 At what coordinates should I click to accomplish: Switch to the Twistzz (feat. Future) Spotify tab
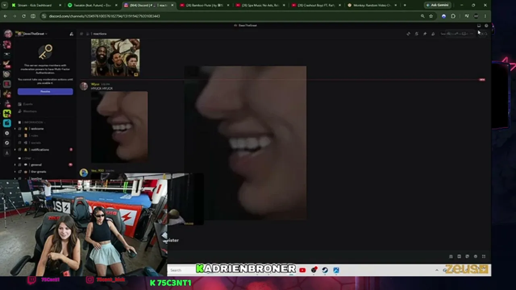(x=92, y=5)
